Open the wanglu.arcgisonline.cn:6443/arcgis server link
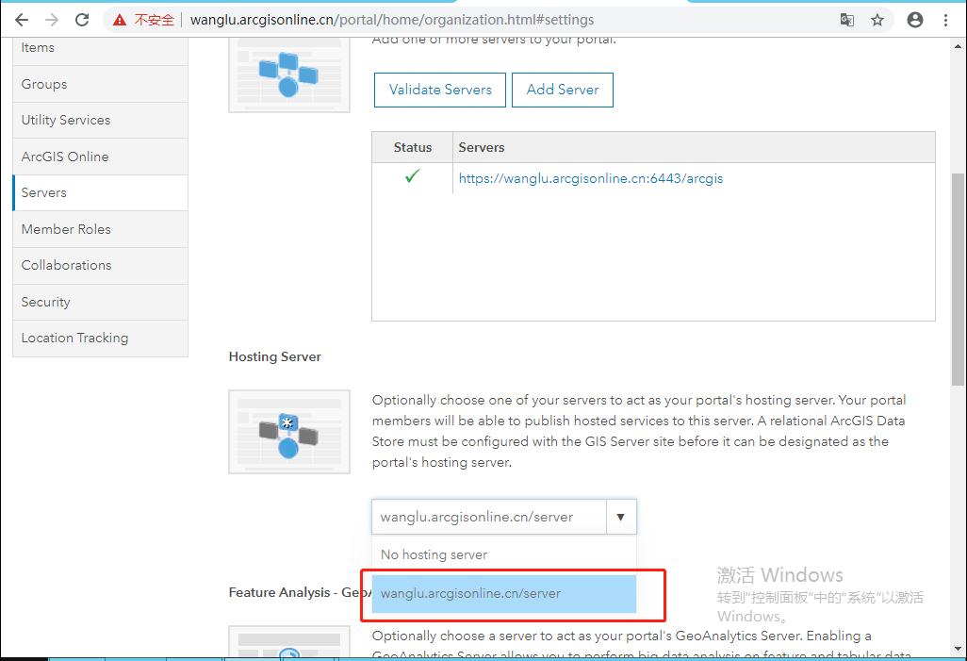This screenshot has width=967, height=661. (591, 178)
